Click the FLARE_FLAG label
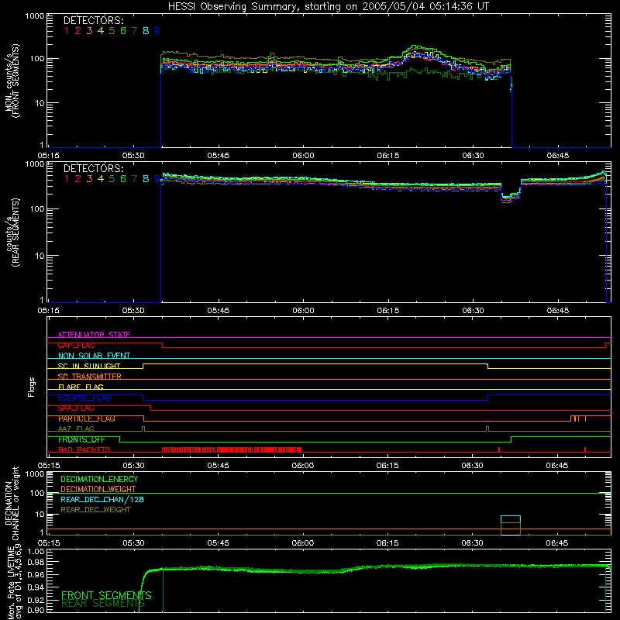Viewport: 620px width, 620px height. click(x=81, y=387)
